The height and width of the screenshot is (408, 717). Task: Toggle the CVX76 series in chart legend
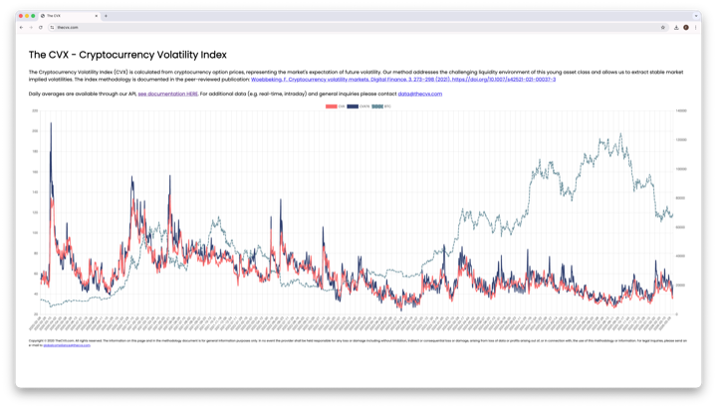click(x=358, y=106)
